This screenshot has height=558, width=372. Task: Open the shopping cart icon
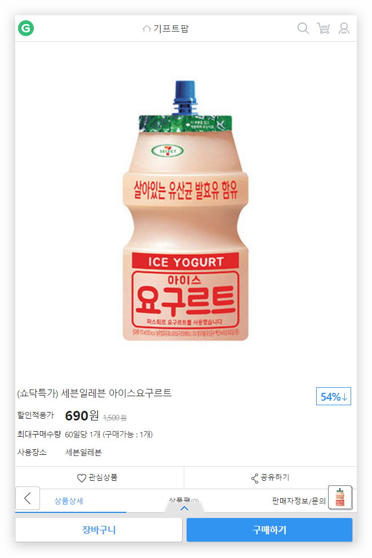coord(323,28)
